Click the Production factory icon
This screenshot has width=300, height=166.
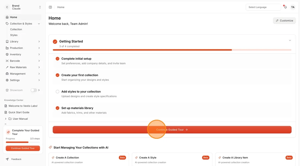pyautogui.click(x=7, y=48)
